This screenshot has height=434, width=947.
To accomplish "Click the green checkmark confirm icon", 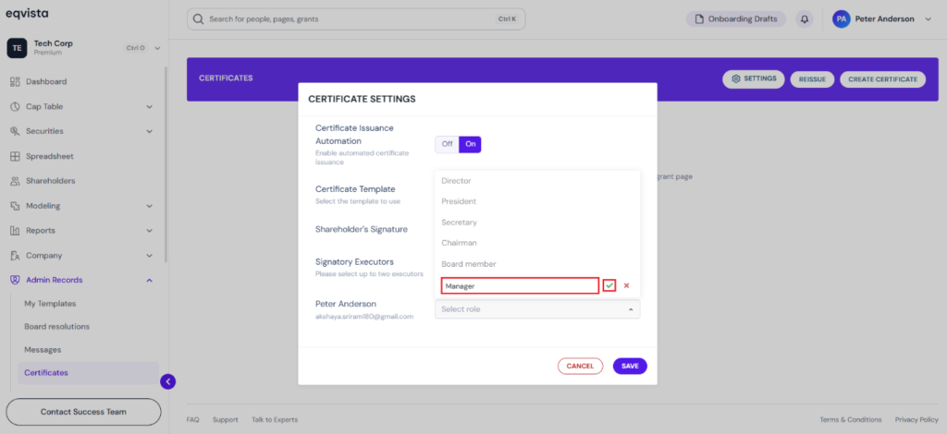I will [609, 285].
